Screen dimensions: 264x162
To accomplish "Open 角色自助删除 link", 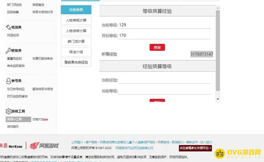I will (16, 66).
